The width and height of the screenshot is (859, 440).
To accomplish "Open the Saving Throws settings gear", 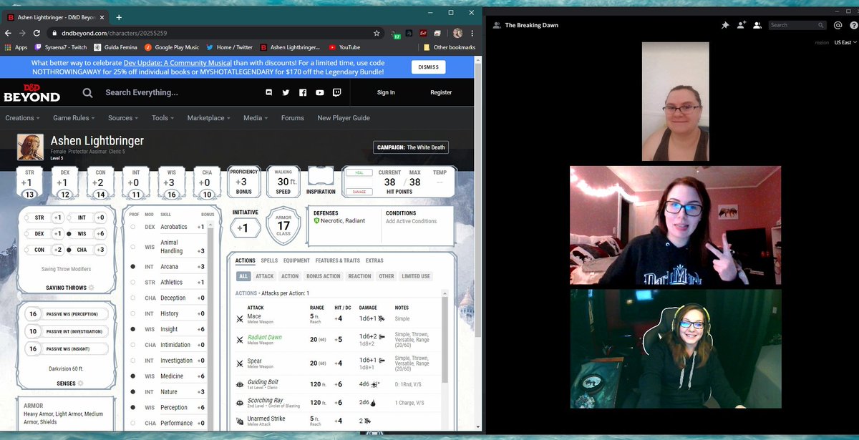I will point(91,288).
